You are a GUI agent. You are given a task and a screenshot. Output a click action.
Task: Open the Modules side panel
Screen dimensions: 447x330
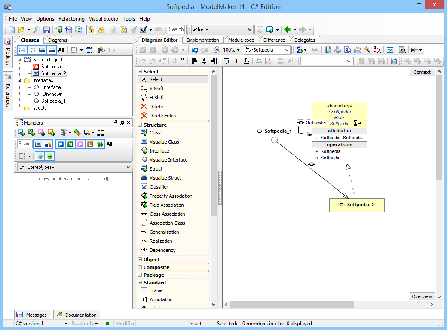[x=8, y=52]
